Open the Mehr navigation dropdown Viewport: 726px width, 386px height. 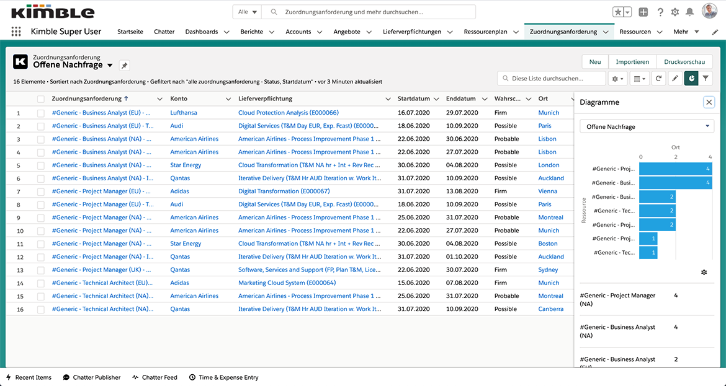click(686, 32)
